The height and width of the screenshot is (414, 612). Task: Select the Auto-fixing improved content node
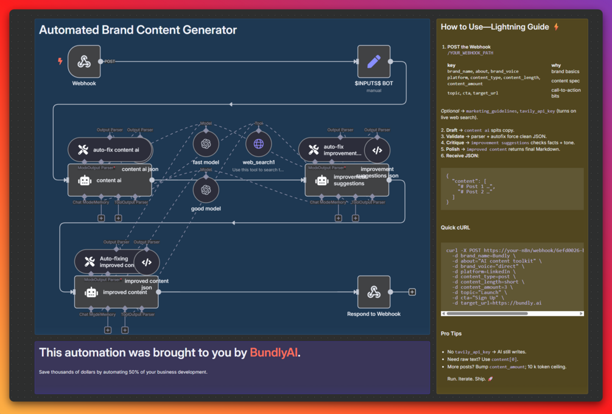[104, 262]
